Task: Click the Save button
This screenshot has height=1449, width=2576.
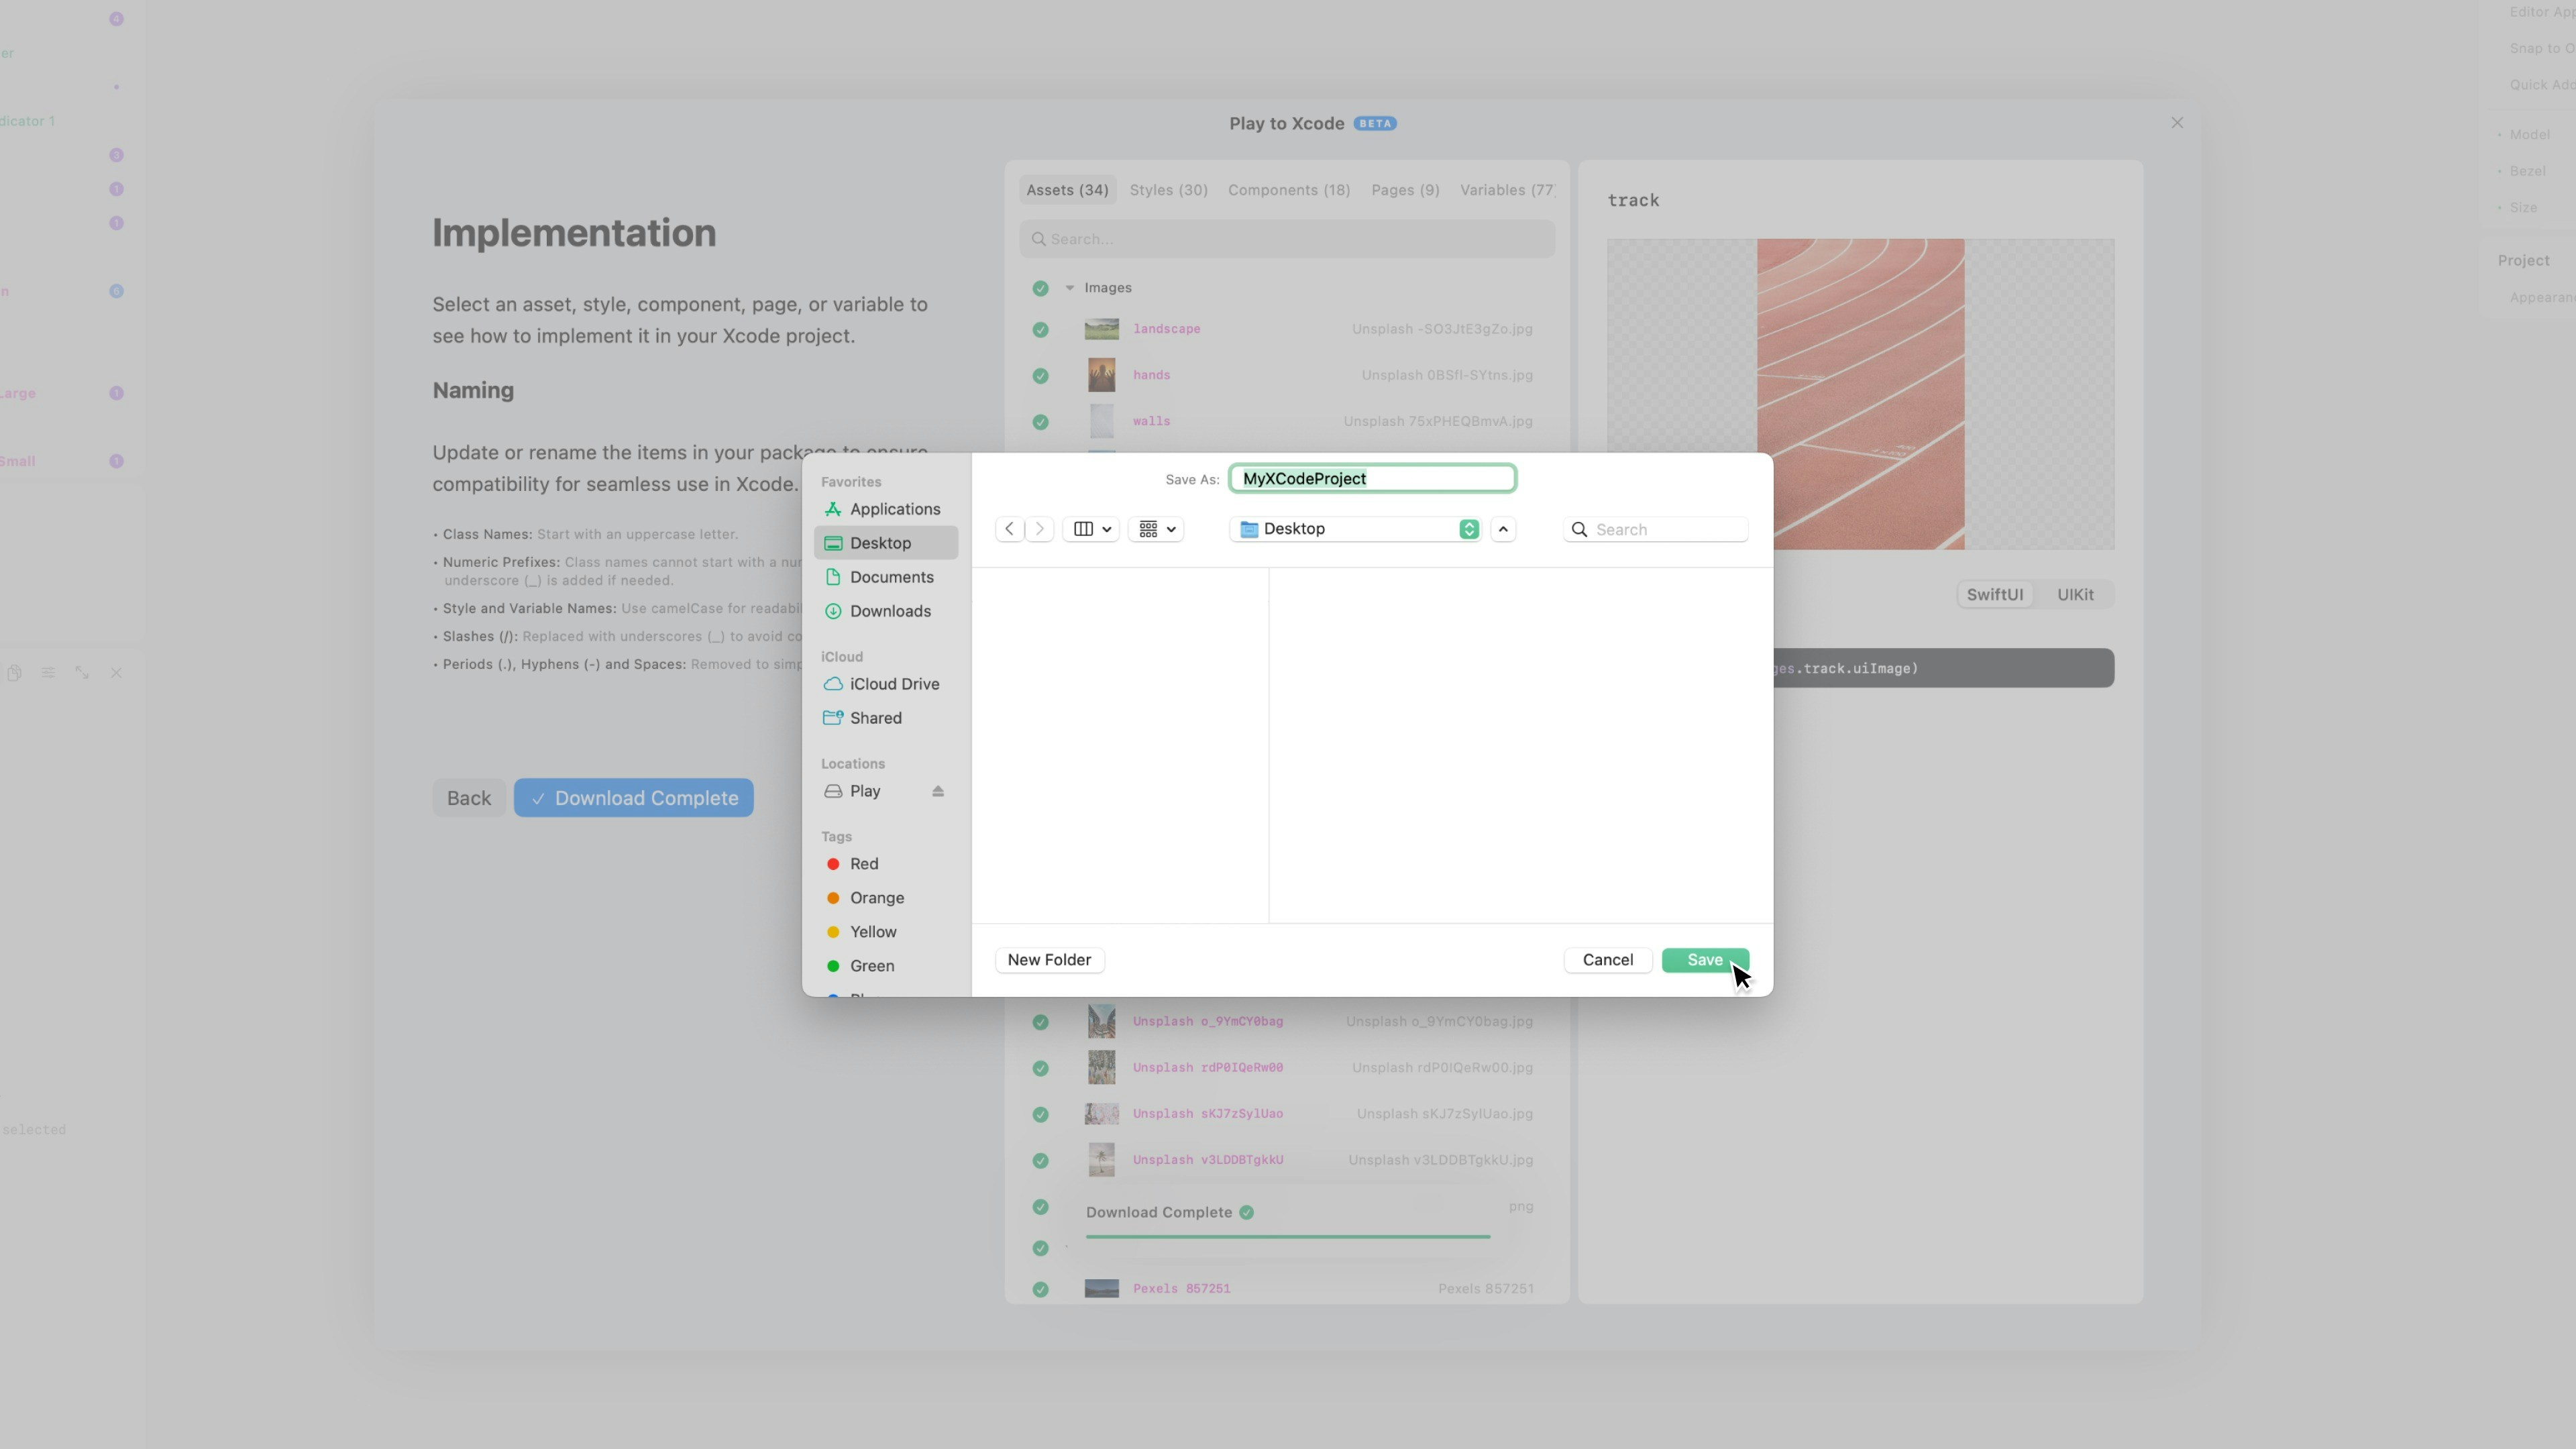Action: click(x=1704, y=960)
